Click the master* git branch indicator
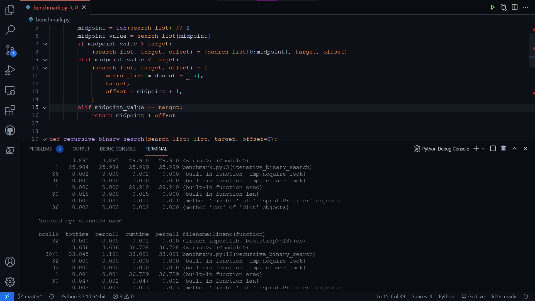535x301 pixels. coord(30,297)
